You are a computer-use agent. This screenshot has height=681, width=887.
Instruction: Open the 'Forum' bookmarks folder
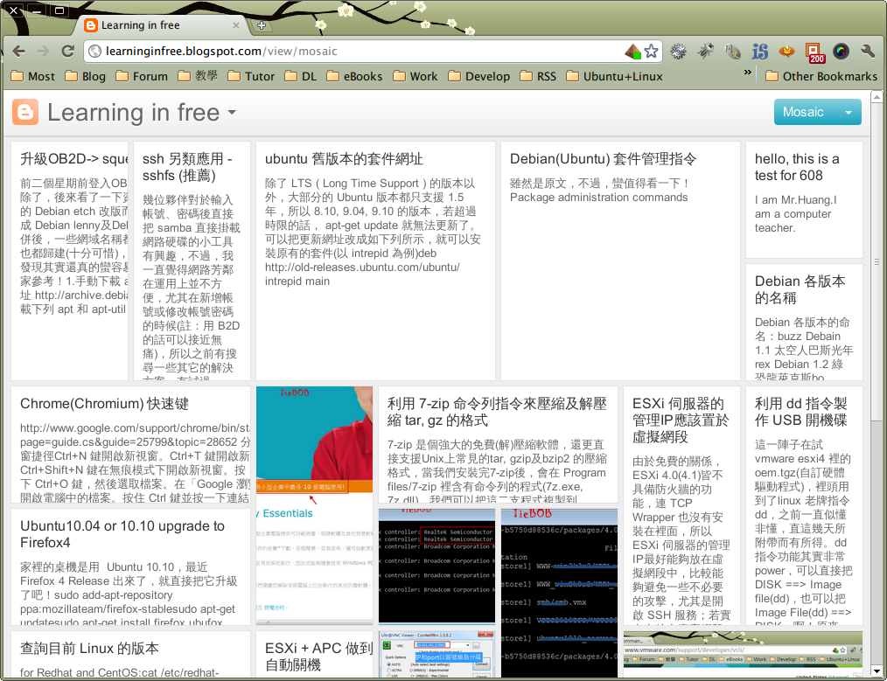pos(142,76)
